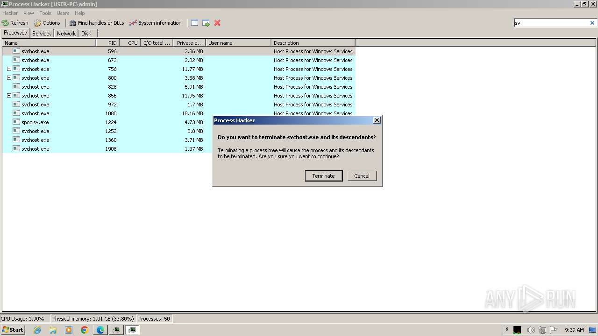
Task: Click CPU Usage status bar entry
Action: [x=25, y=319]
